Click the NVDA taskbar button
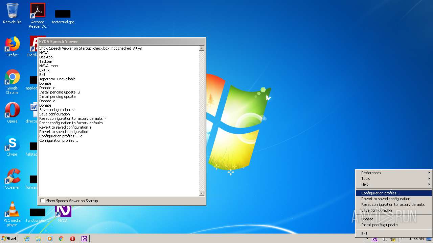 click(x=84, y=239)
